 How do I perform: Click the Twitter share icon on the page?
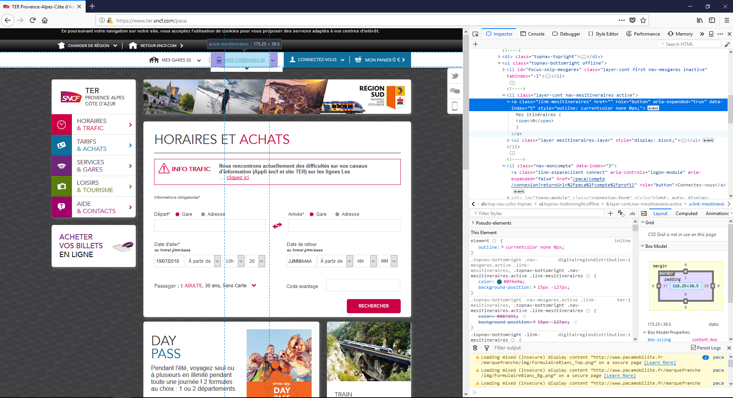tap(455, 76)
